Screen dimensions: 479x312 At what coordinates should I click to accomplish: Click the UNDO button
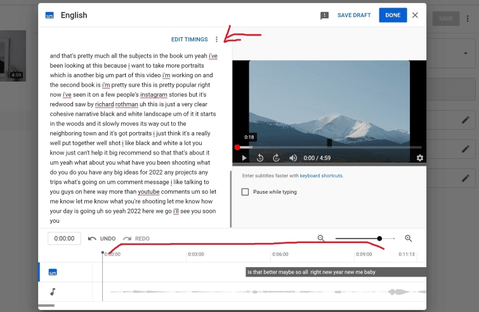coord(102,239)
